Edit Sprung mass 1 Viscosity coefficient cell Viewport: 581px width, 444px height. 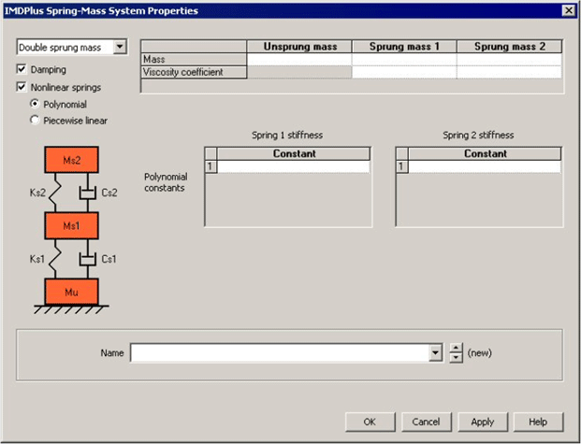tap(404, 72)
